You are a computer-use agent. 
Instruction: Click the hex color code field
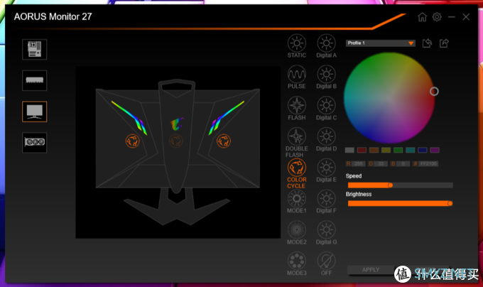[x=428, y=163]
